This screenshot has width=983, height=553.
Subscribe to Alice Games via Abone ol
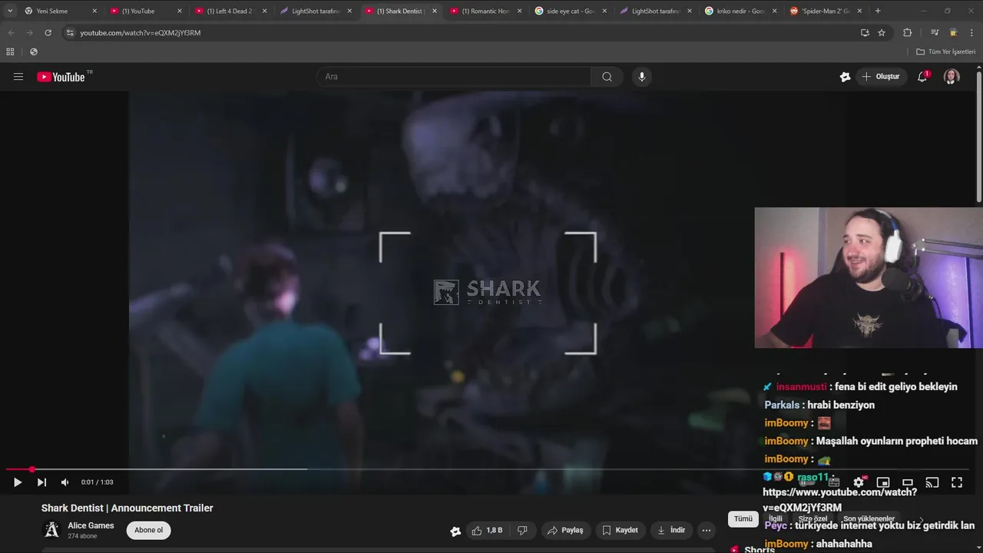click(x=149, y=530)
